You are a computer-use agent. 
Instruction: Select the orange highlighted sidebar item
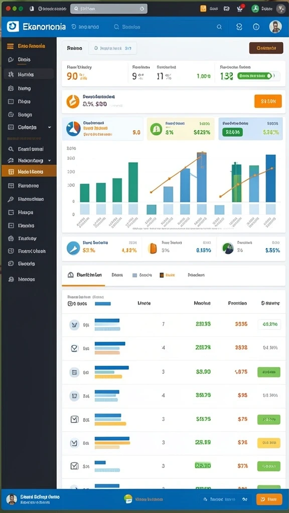pyautogui.click(x=29, y=171)
